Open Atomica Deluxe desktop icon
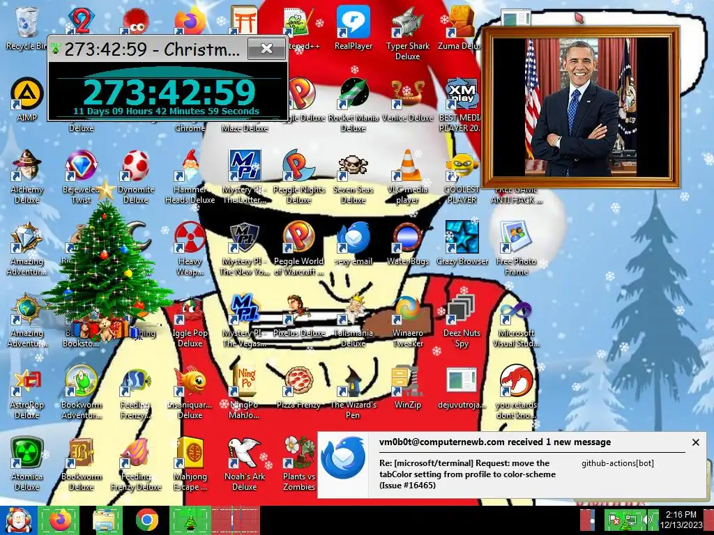The height and width of the screenshot is (535, 714). pyautogui.click(x=26, y=465)
